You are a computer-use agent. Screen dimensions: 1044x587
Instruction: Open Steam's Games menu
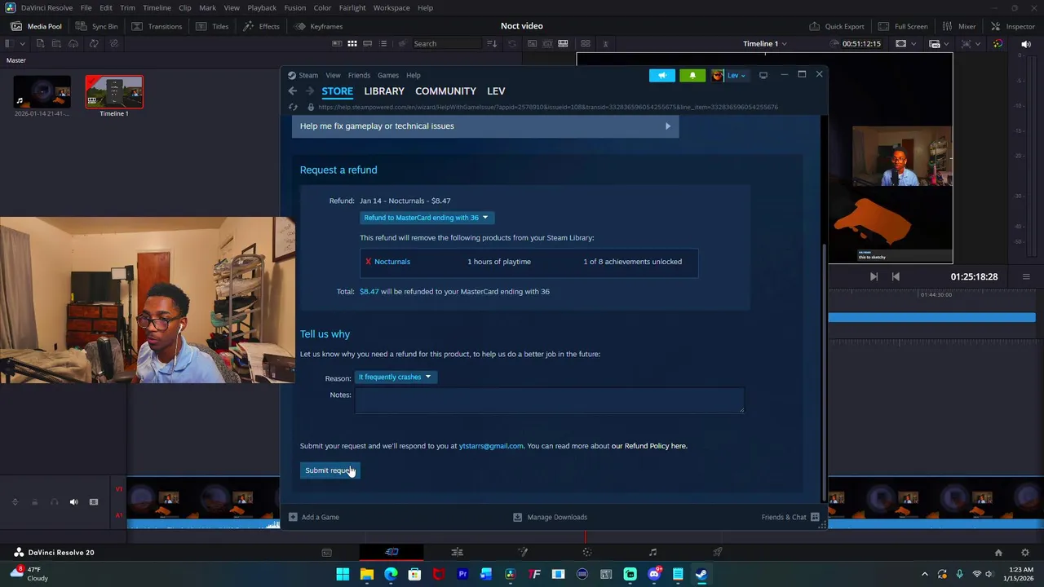point(388,75)
